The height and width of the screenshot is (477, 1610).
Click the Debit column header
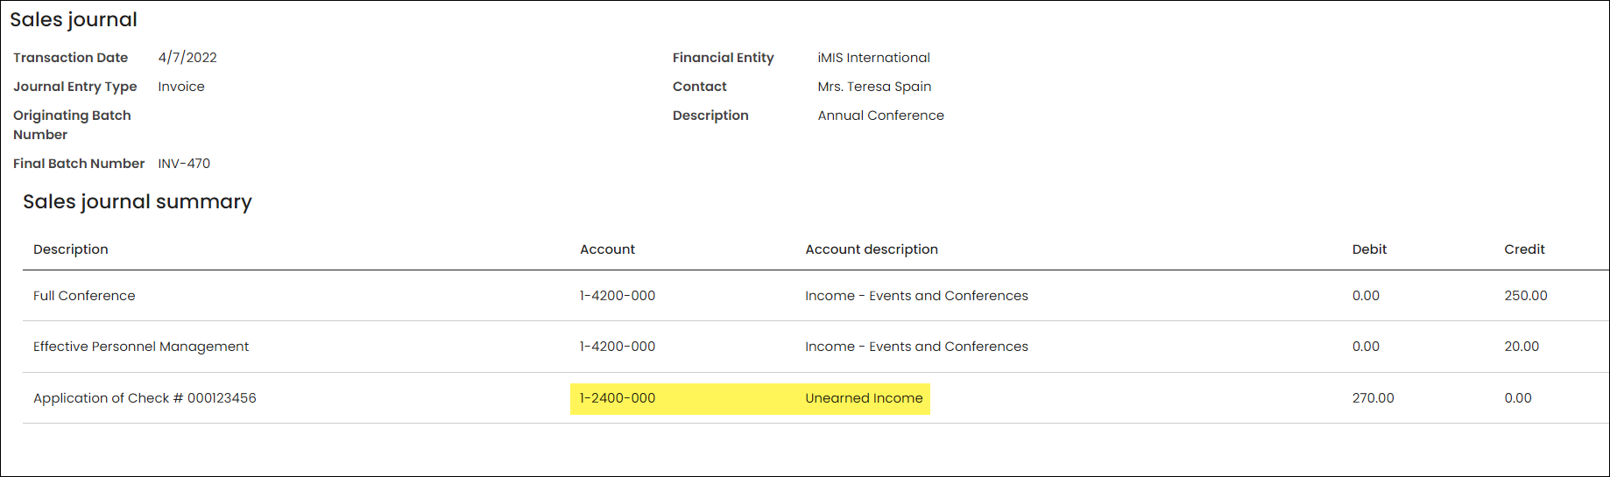point(1369,249)
